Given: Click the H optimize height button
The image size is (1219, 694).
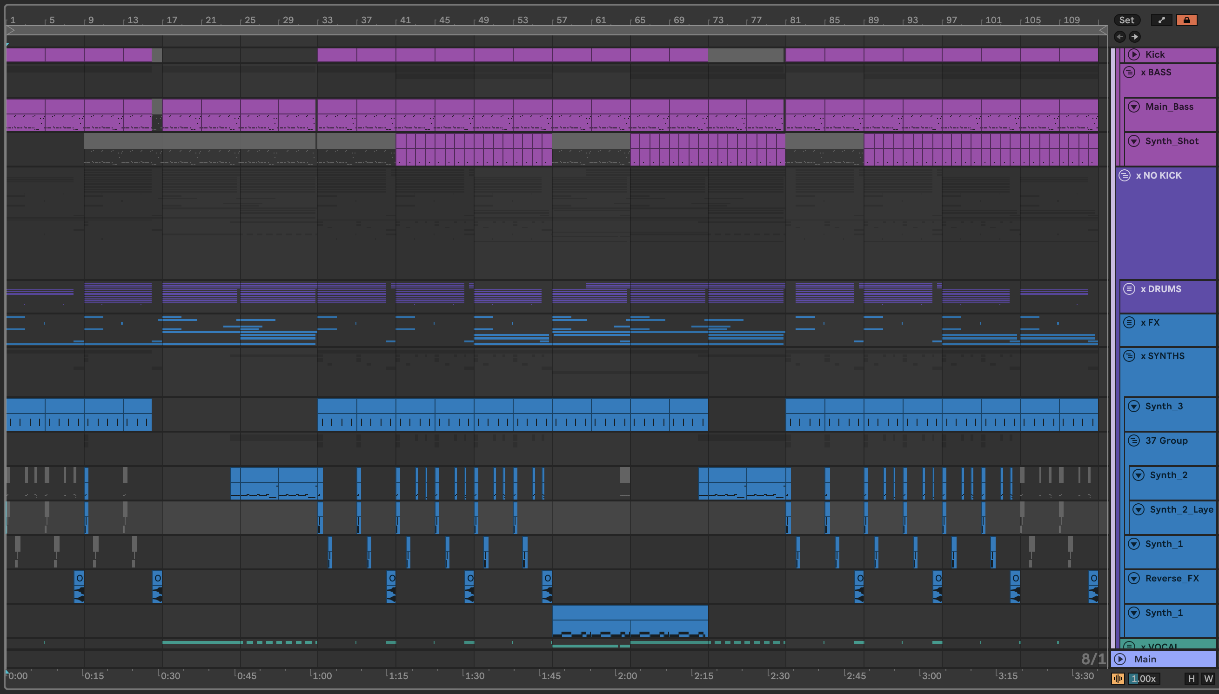Looking at the screenshot, I should (1192, 678).
